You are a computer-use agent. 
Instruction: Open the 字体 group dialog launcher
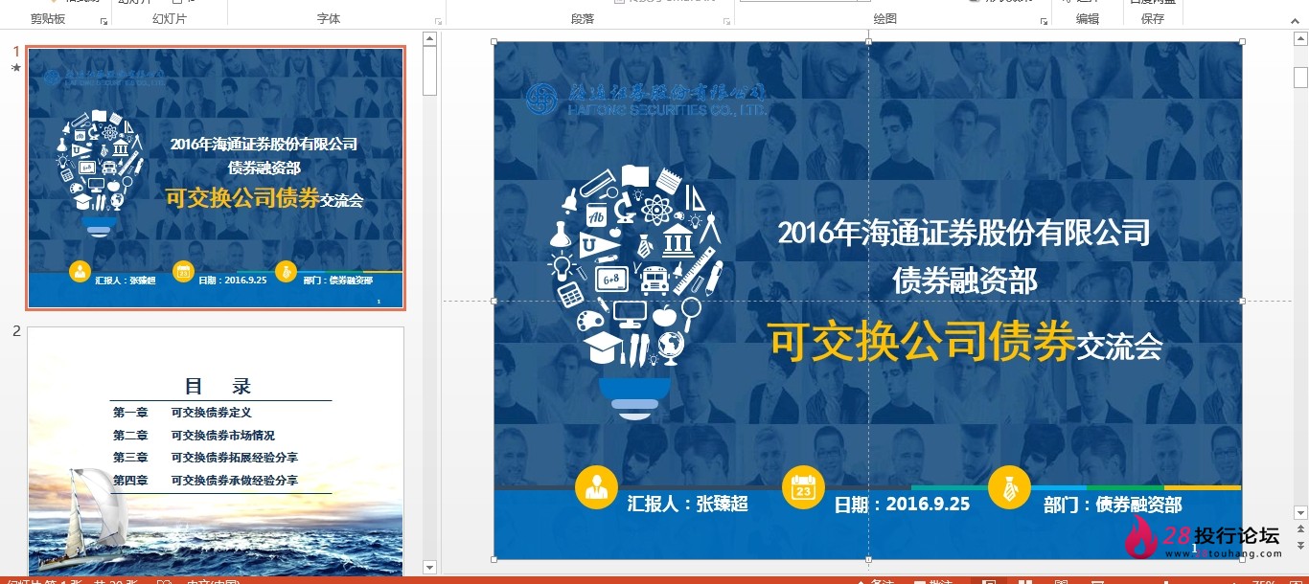point(439,20)
